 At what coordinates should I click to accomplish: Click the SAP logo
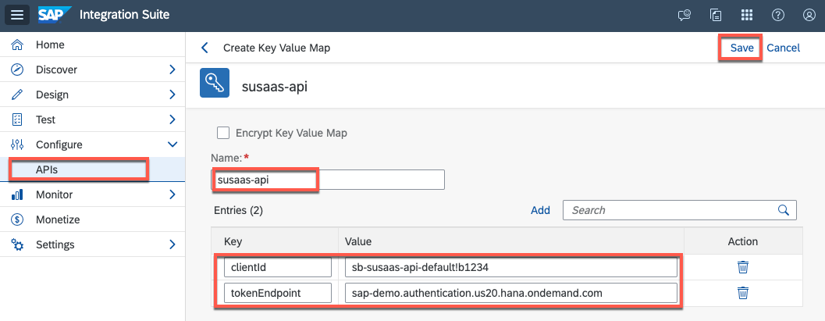(x=54, y=15)
